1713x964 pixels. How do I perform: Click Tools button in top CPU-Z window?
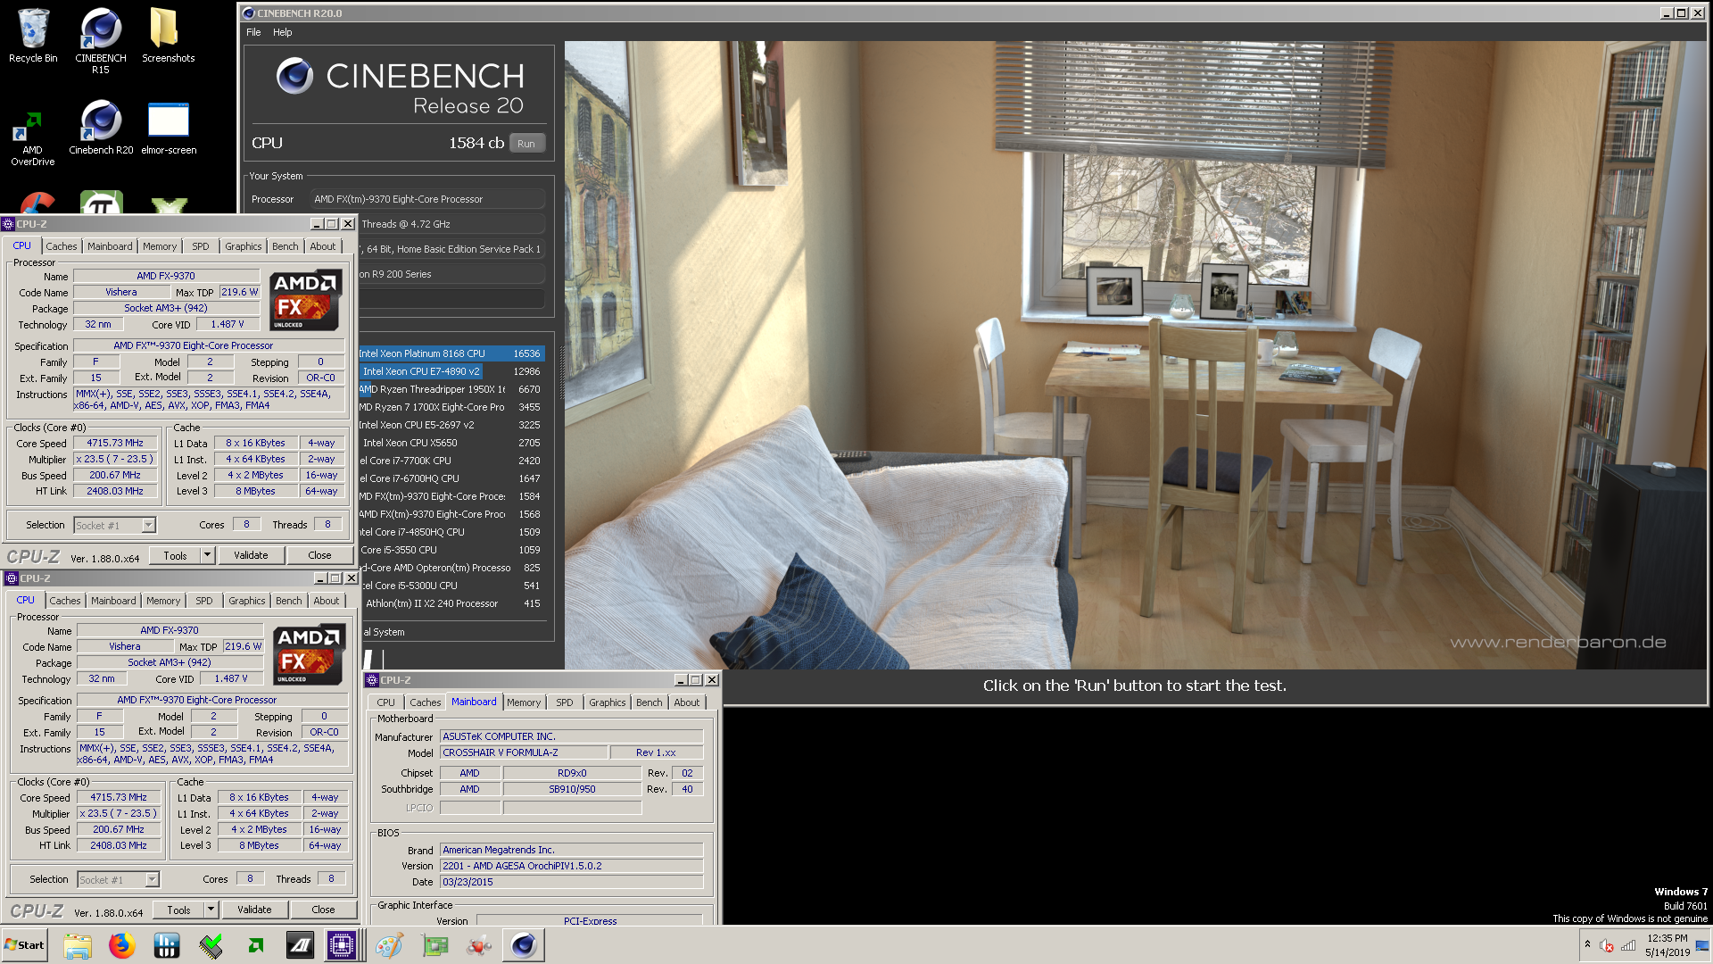coord(175,555)
